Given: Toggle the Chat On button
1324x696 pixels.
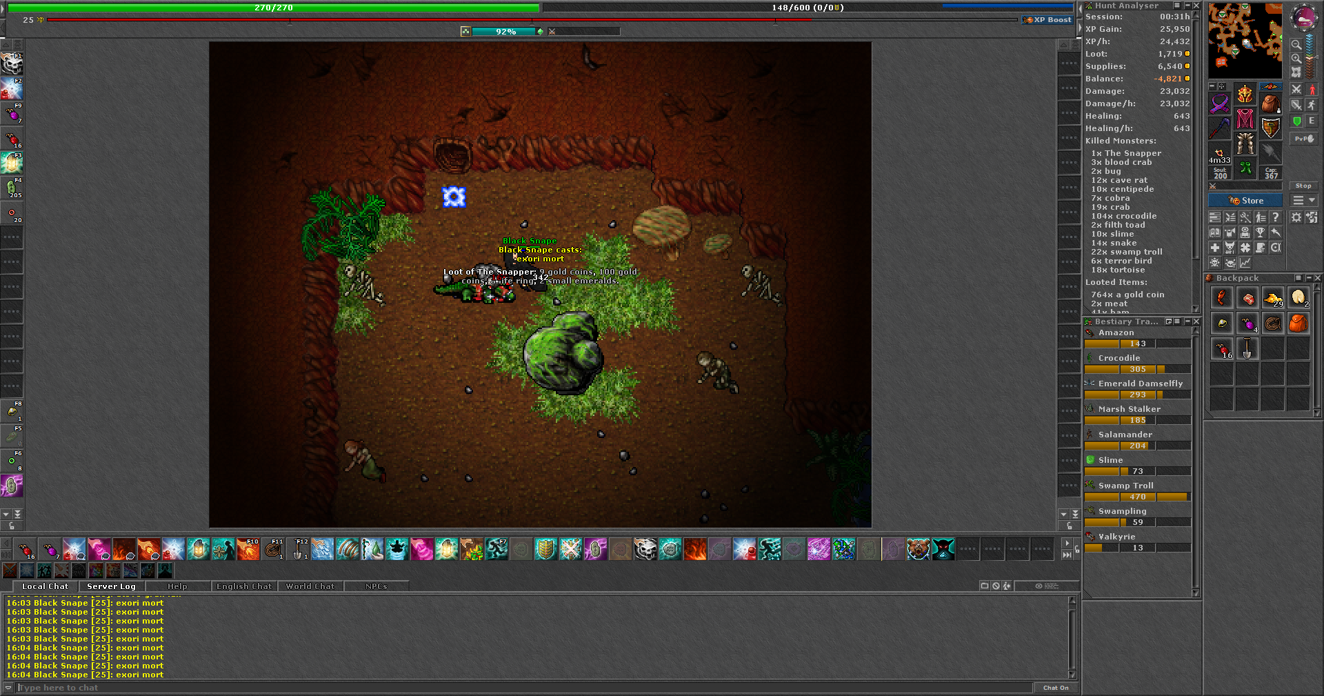Looking at the screenshot, I should [1055, 688].
